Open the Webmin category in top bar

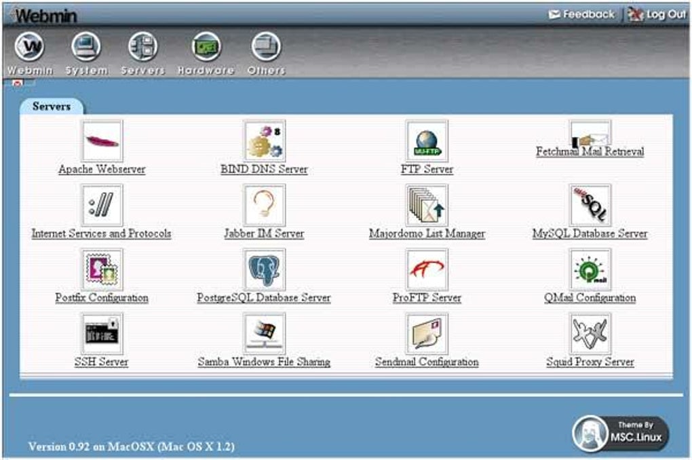(30, 54)
